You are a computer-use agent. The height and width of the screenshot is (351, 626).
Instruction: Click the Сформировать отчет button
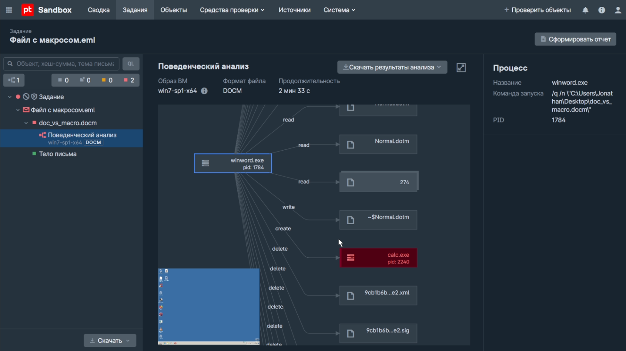coord(575,39)
